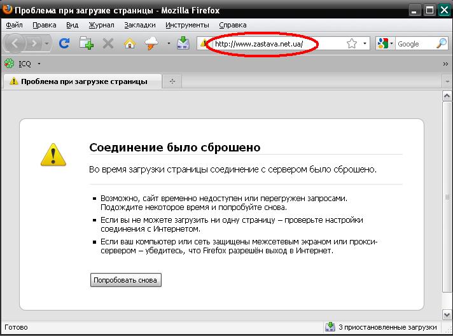Expand the URL history dropdown arrow
Viewport: 453px width, 336px height.
pyautogui.click(x=365, y=43)
